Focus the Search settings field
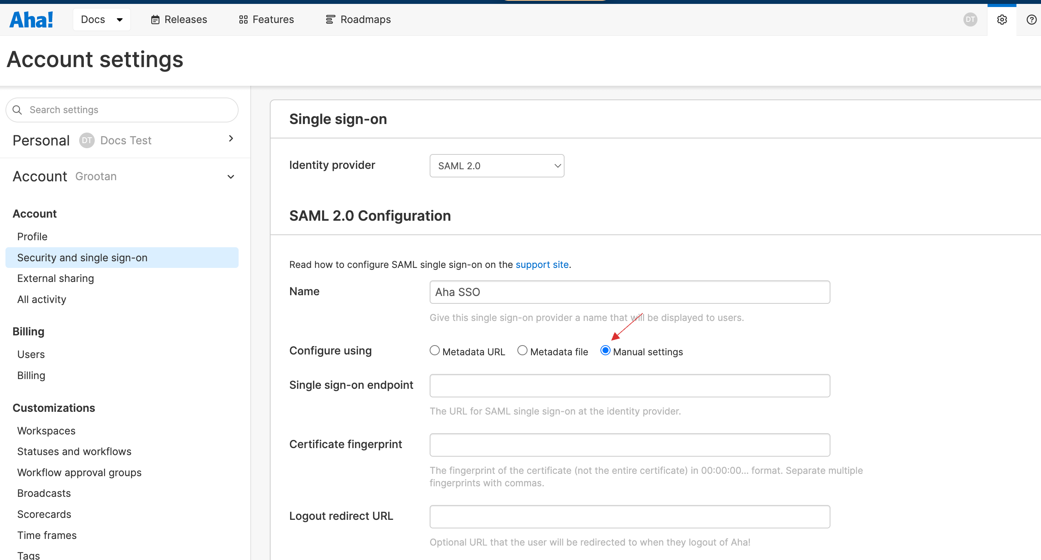The width and height of the screenshot is (1041, 560). coord(122,110)
